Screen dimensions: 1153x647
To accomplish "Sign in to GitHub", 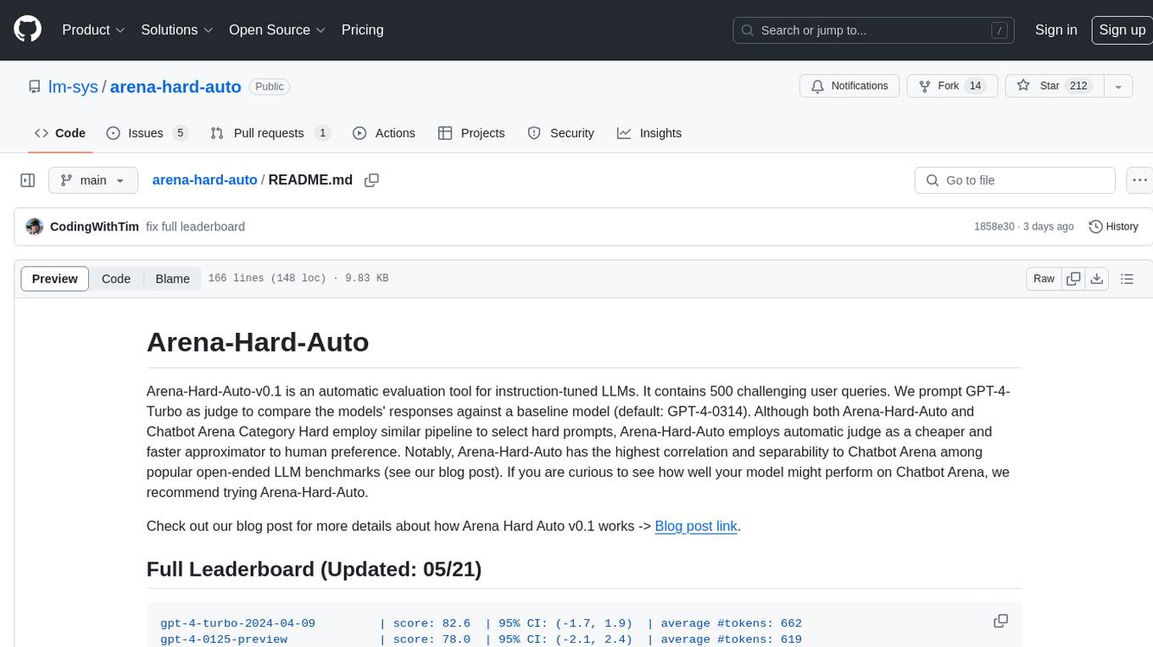I will click(x=1056, y=30).
